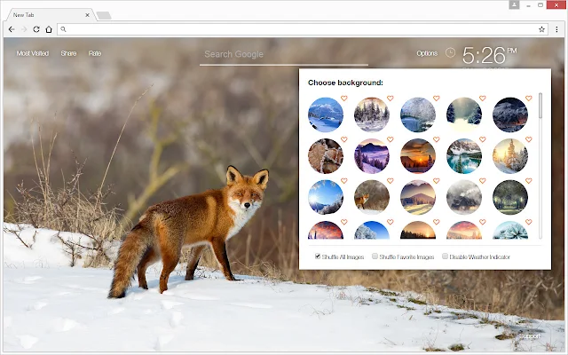The image size is (568, 355).
Task: Enable Disable Weather Indicator checkbox
Action: (445, 256)
